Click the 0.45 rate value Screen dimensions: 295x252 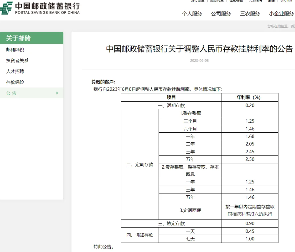click(250, 231)
